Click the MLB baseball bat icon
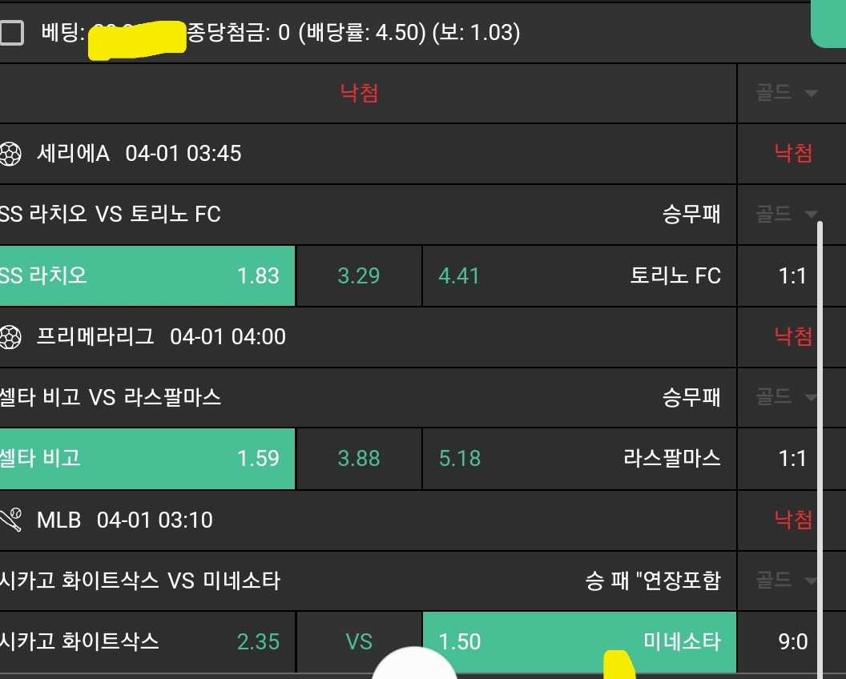The width and height of the screenshot is (846, 679). pos(10,520)
